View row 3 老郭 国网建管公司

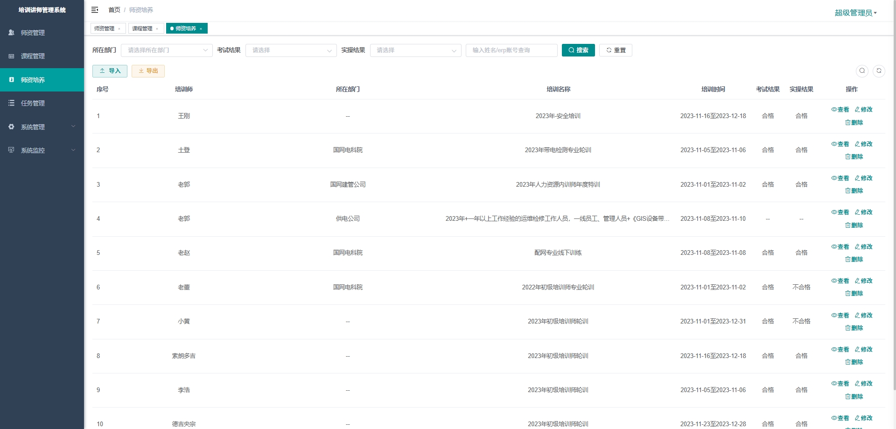point(840,178)
